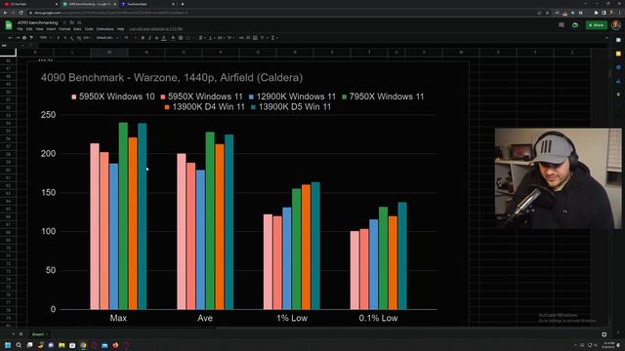
Task: Open the View menu
Action: [39, 29]
